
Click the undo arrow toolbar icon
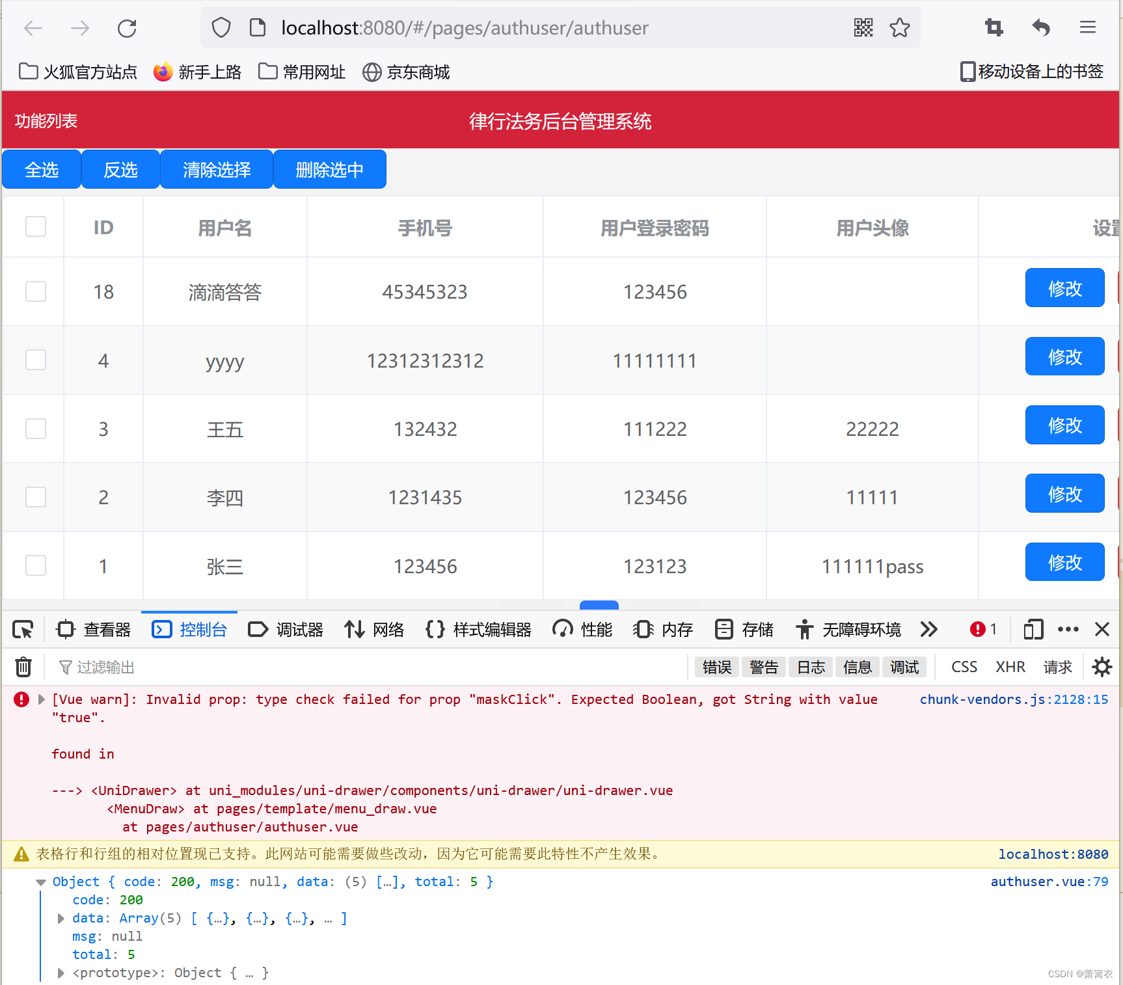1041,27
